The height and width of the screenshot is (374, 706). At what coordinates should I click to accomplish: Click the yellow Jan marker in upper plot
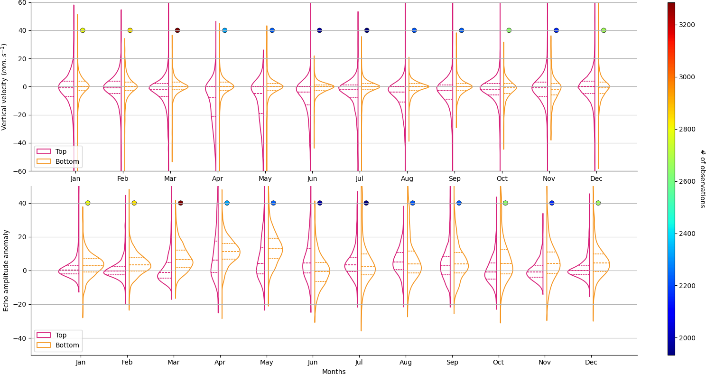[83, 30]
